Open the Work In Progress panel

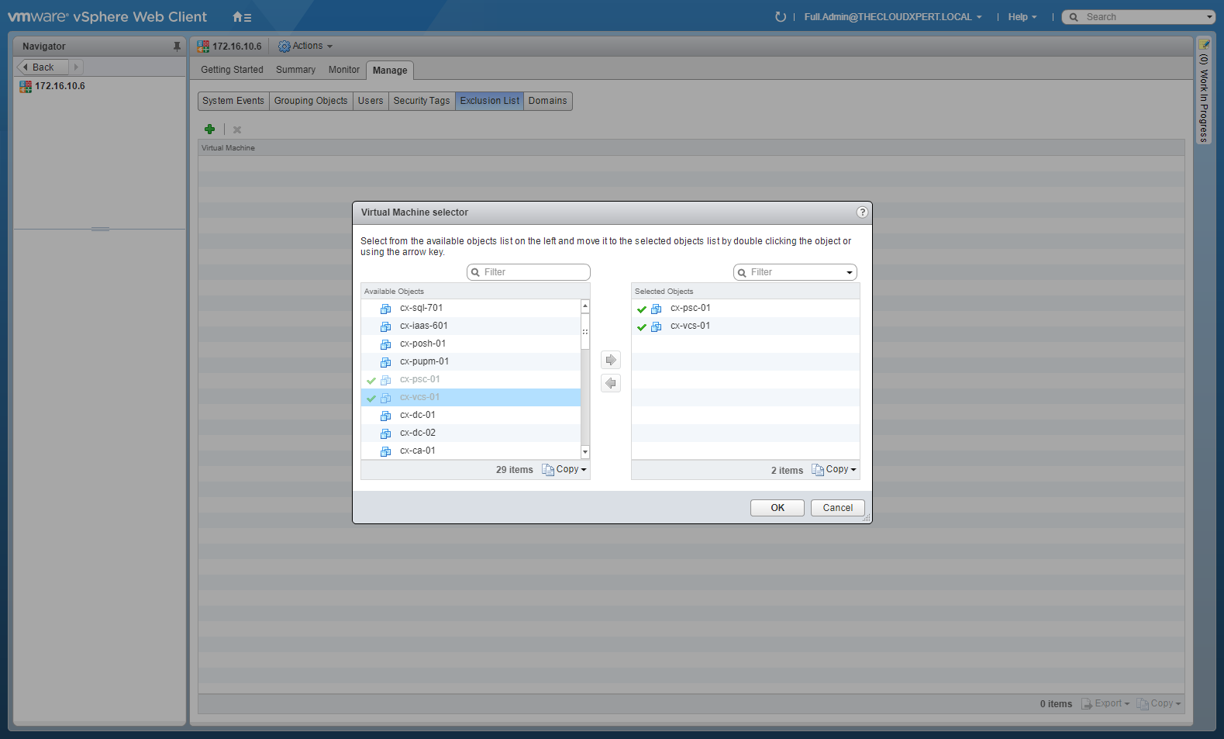pyautogui.click(x=1203, y=93)
